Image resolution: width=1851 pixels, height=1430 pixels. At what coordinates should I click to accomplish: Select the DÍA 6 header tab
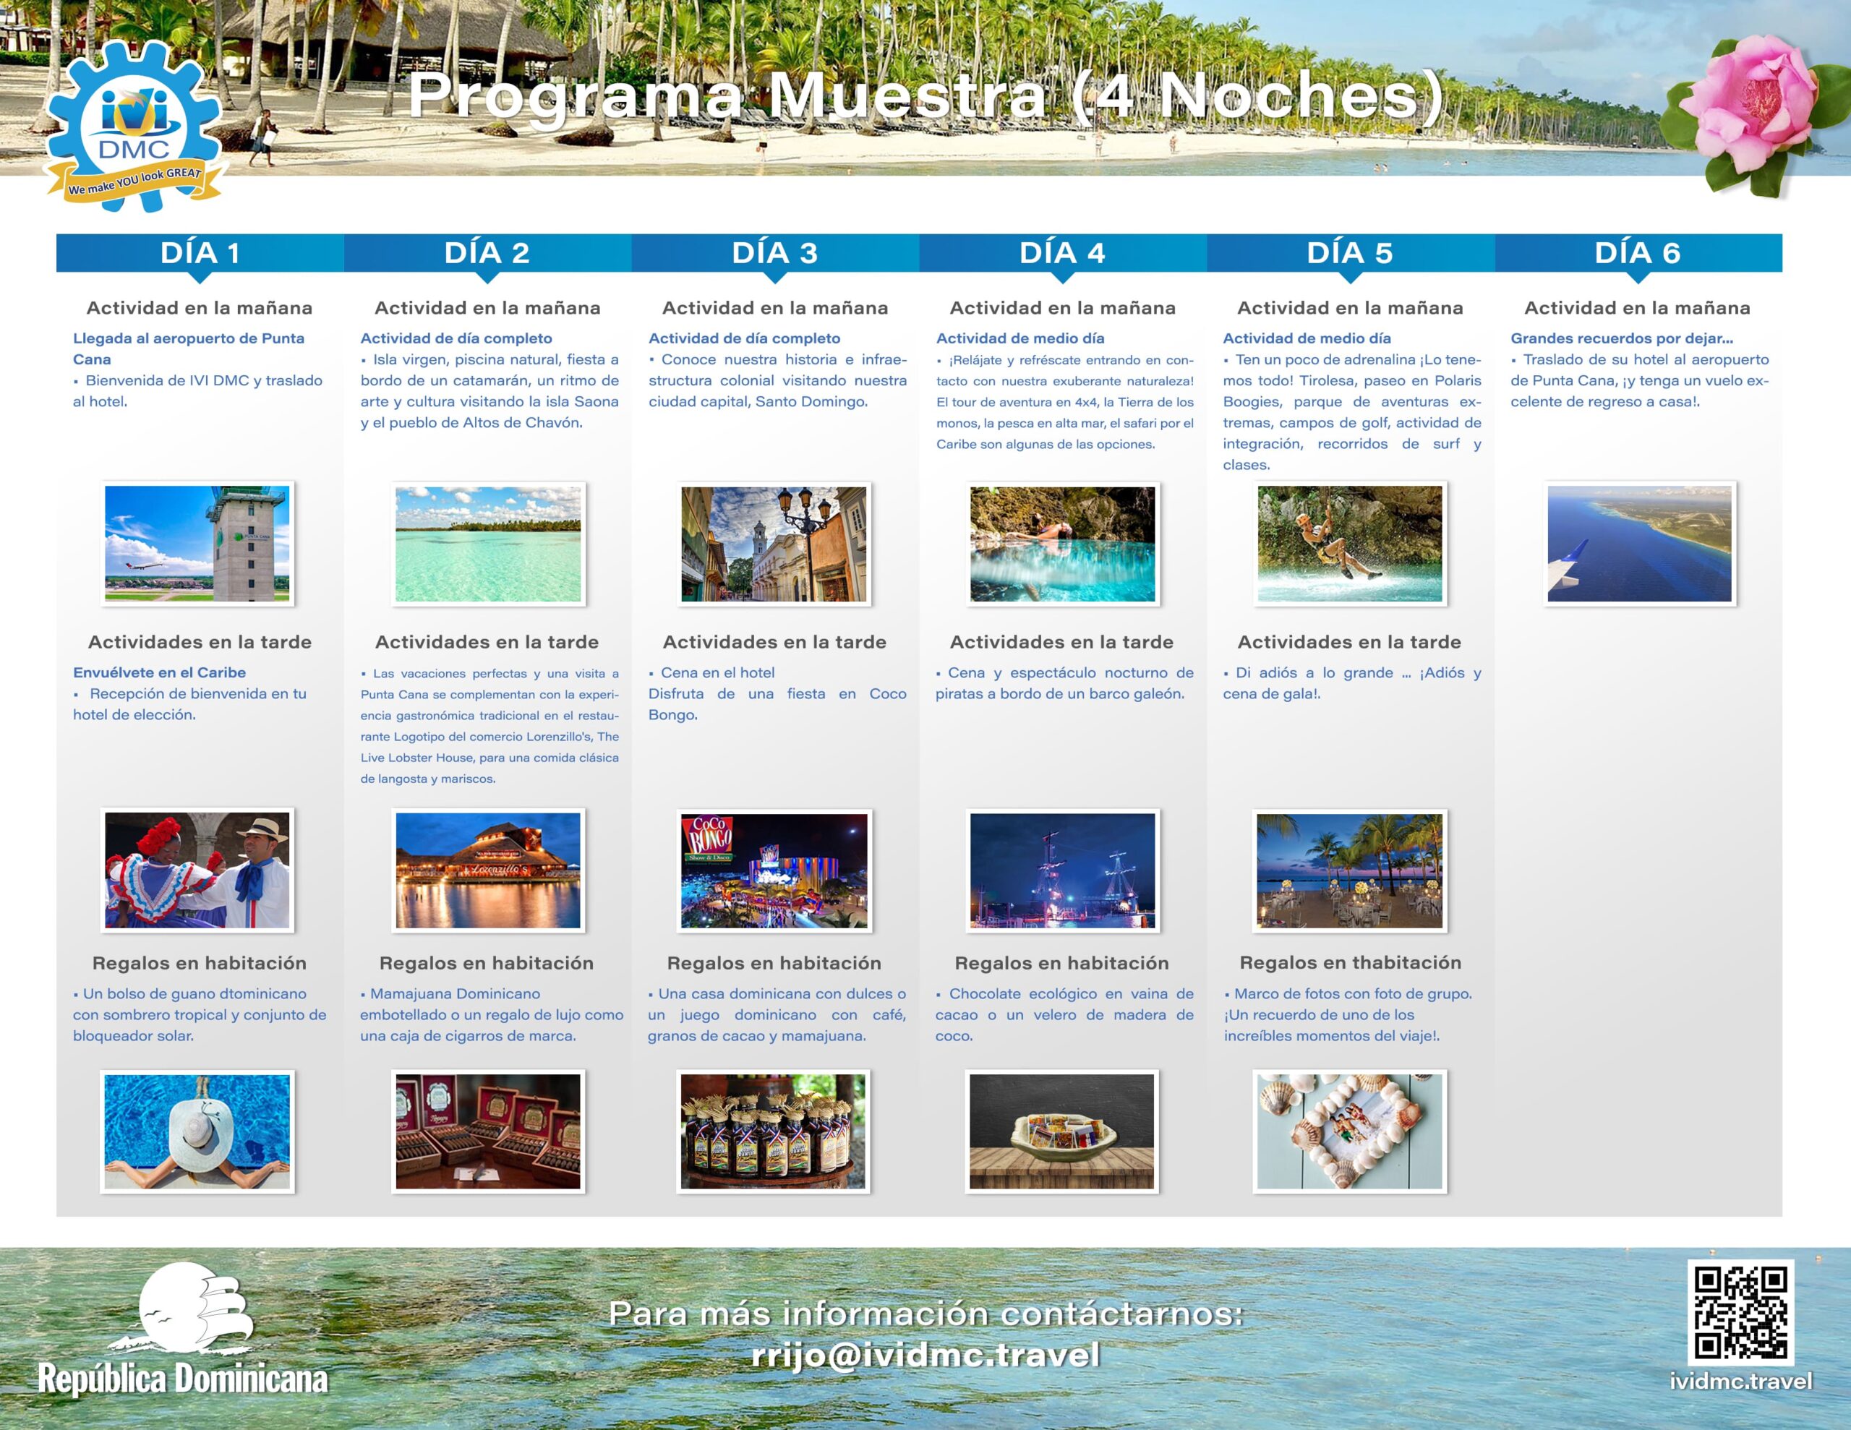pyautogui.click(x=1638, y=252)
